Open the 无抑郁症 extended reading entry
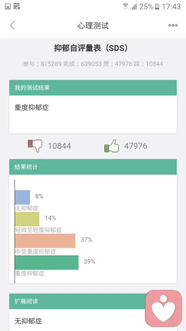 coord(28,321)
